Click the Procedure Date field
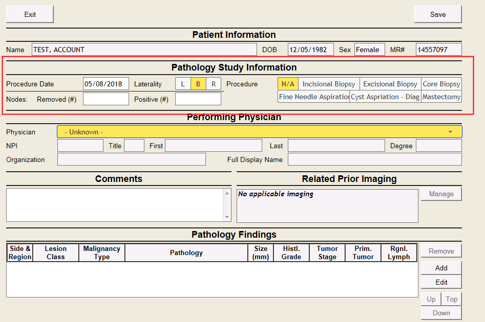Viewport: 485px width, 322px height. 106,84
